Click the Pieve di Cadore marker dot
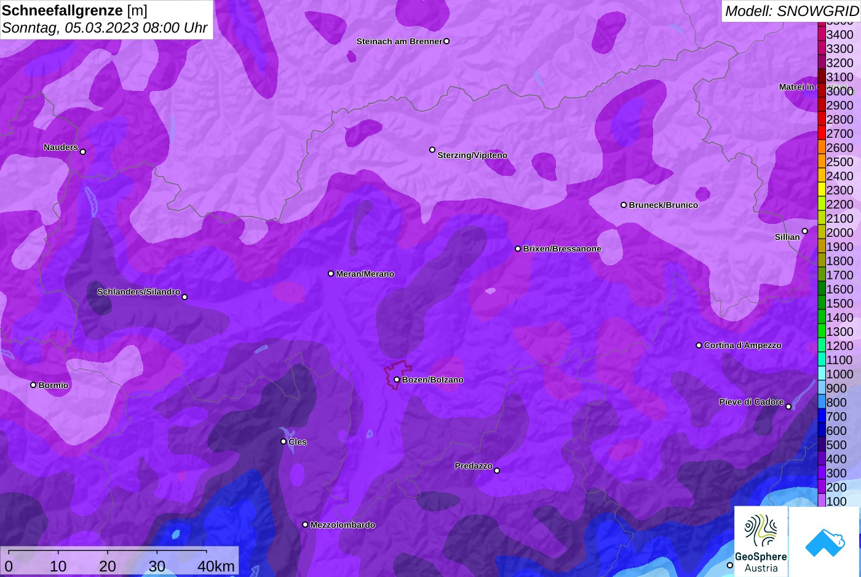 [x=788, y=407]
